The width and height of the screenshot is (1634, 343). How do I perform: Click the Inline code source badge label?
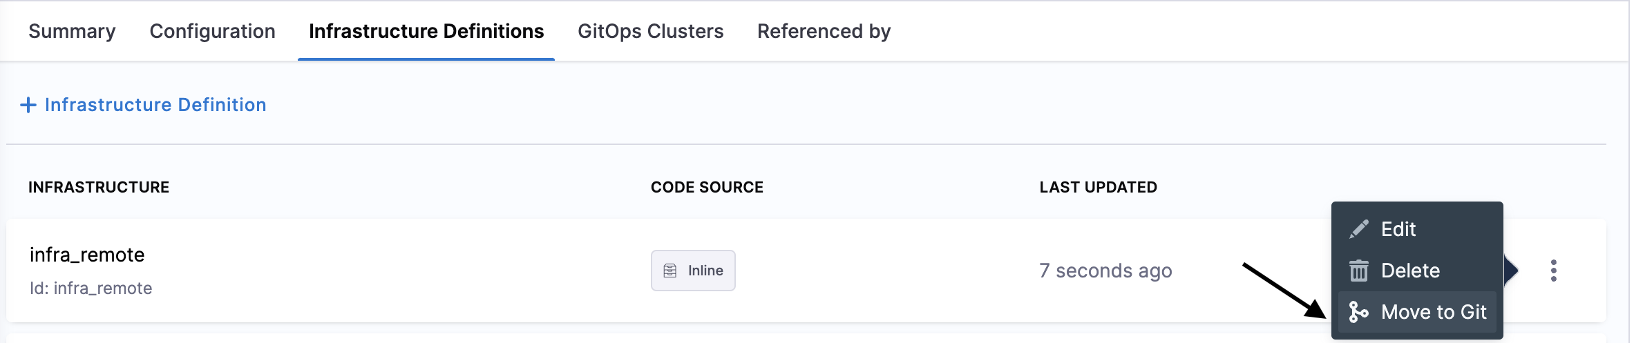pyautogui.click(x=705, y=271)
